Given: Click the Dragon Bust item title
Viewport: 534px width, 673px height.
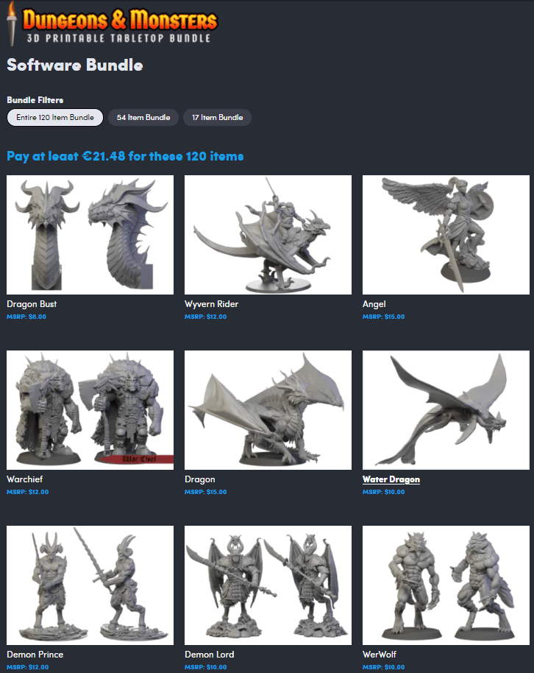Looking at the screenshot, I should click(32, 304).
